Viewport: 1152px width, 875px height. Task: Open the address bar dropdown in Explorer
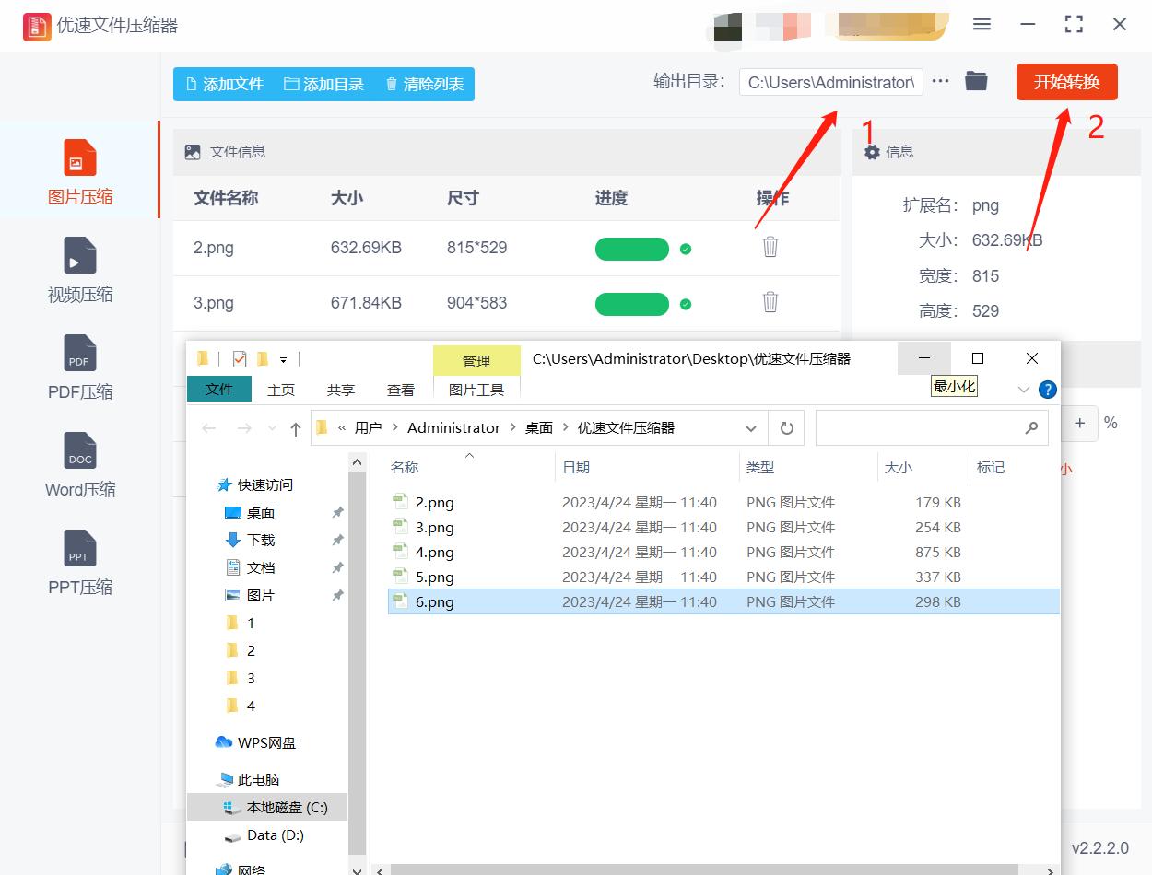click(751, 427)
